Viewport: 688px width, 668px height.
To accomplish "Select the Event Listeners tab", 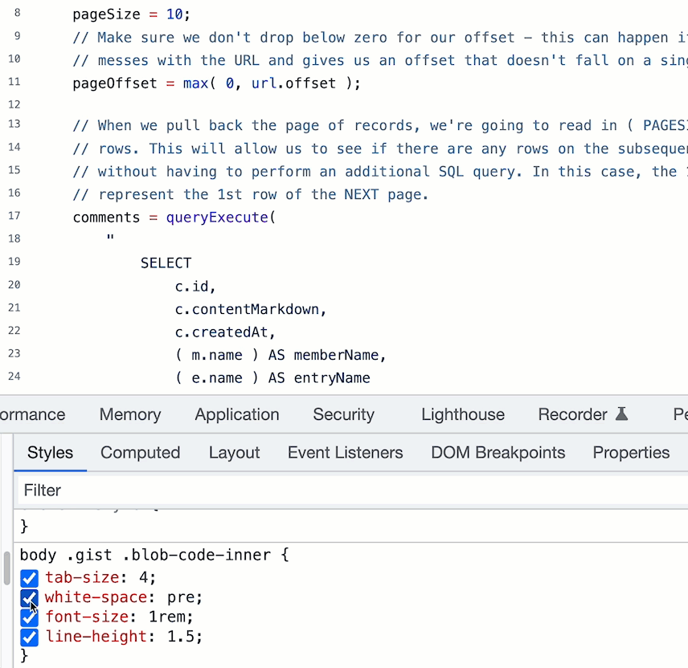I will click(x=345, y=453).
